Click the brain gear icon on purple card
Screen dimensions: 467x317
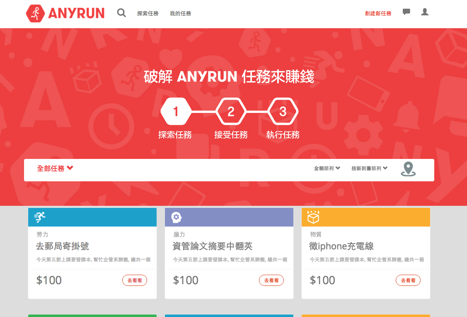[x=176, y=217]
